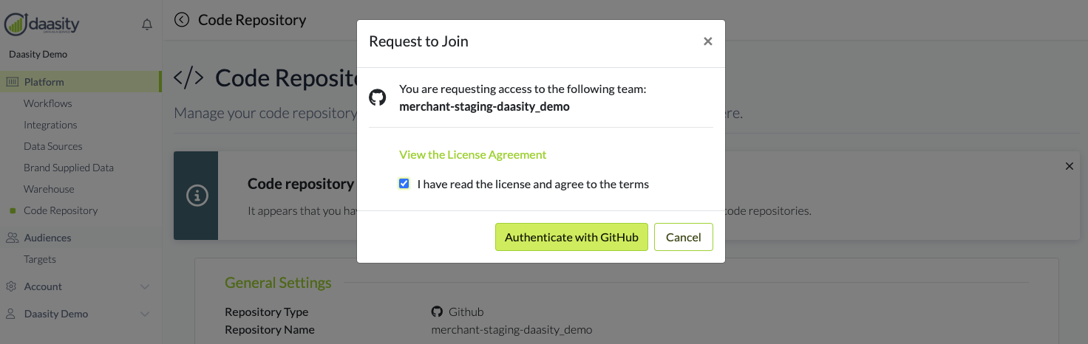Uncheck the license agreement checkbox
The height and width of the screenshot is (344, 1088).
[404, 184]
